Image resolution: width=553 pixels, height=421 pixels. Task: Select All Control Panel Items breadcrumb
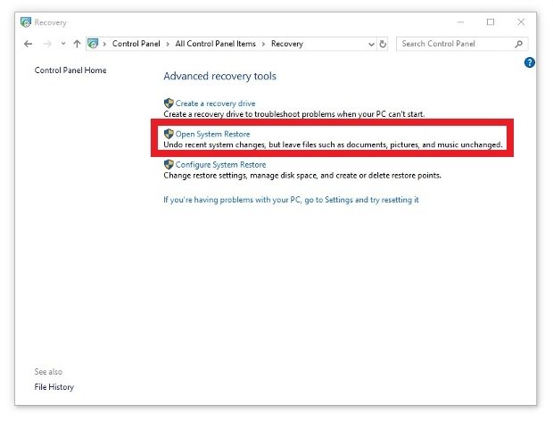tap(216, 44)
